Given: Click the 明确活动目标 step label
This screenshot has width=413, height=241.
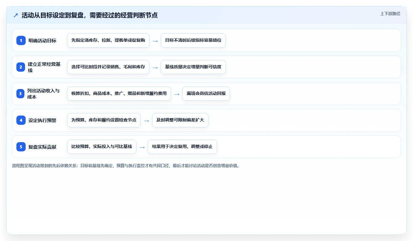Looking at the screenshot, I should [x=42, y=40].
